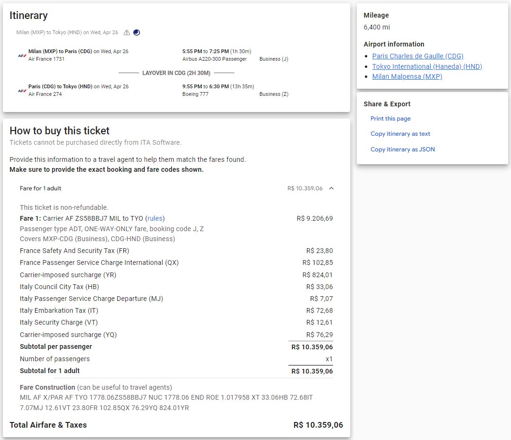Click the 'Number of passengers' label

coord(55,359)
